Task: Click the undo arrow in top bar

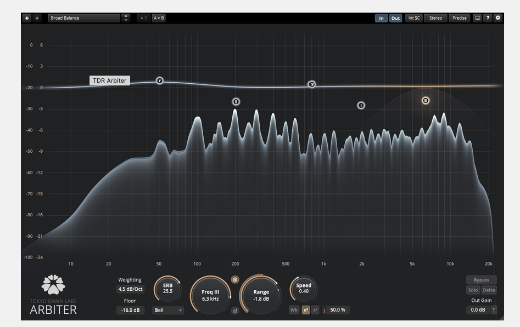Action: 27,18
